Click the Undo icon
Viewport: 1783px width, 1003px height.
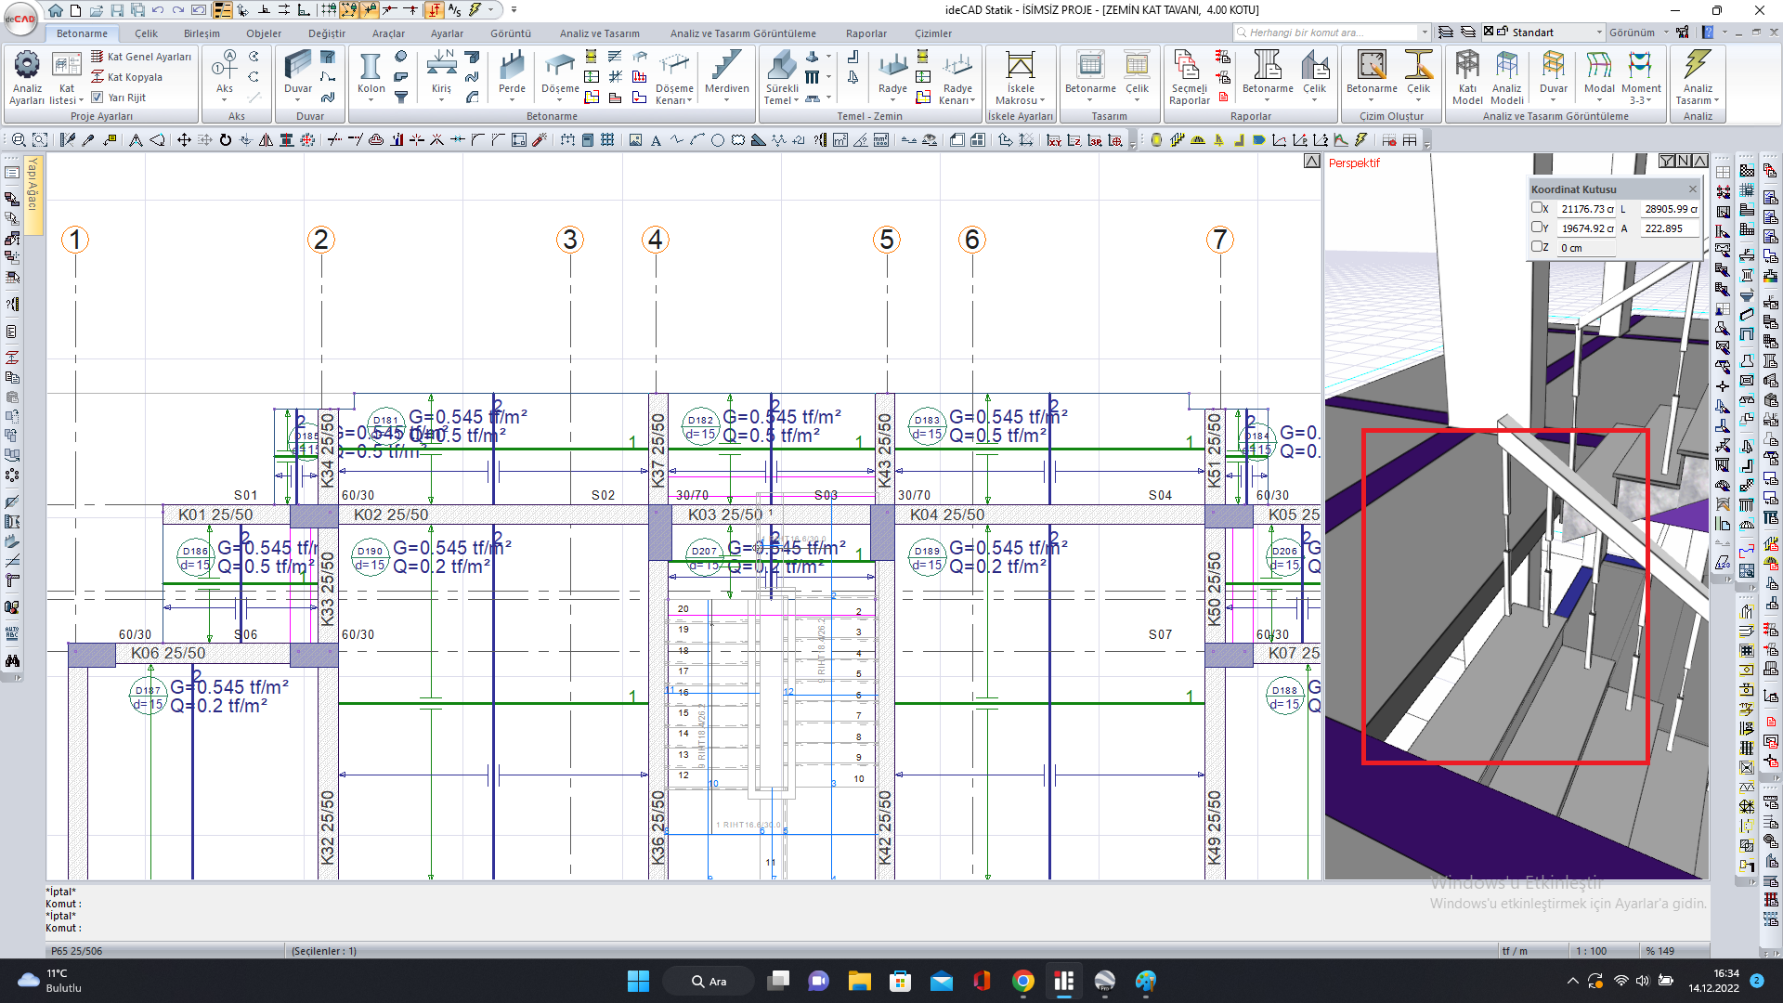coord(158,10)
